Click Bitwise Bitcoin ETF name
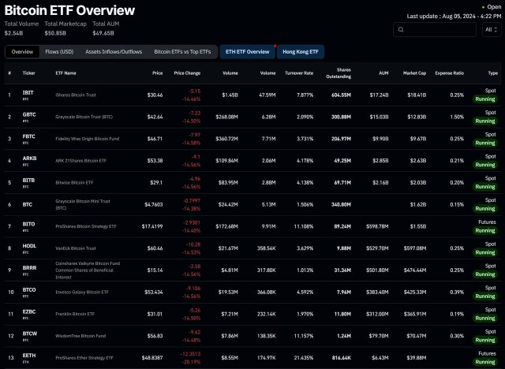This screenshot has height=369, width=505. 74,182
